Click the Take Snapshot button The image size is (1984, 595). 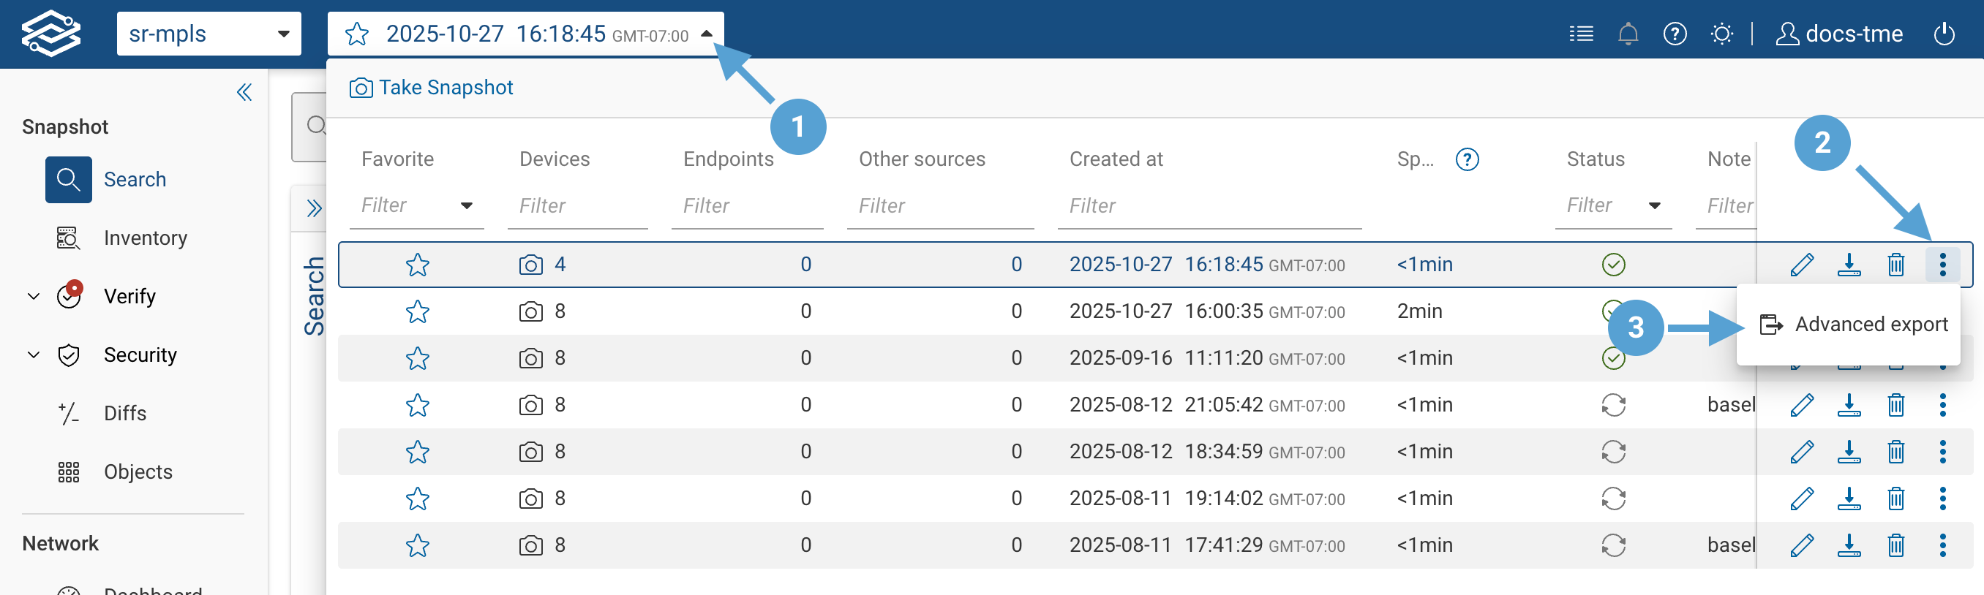tap(432, 88)
